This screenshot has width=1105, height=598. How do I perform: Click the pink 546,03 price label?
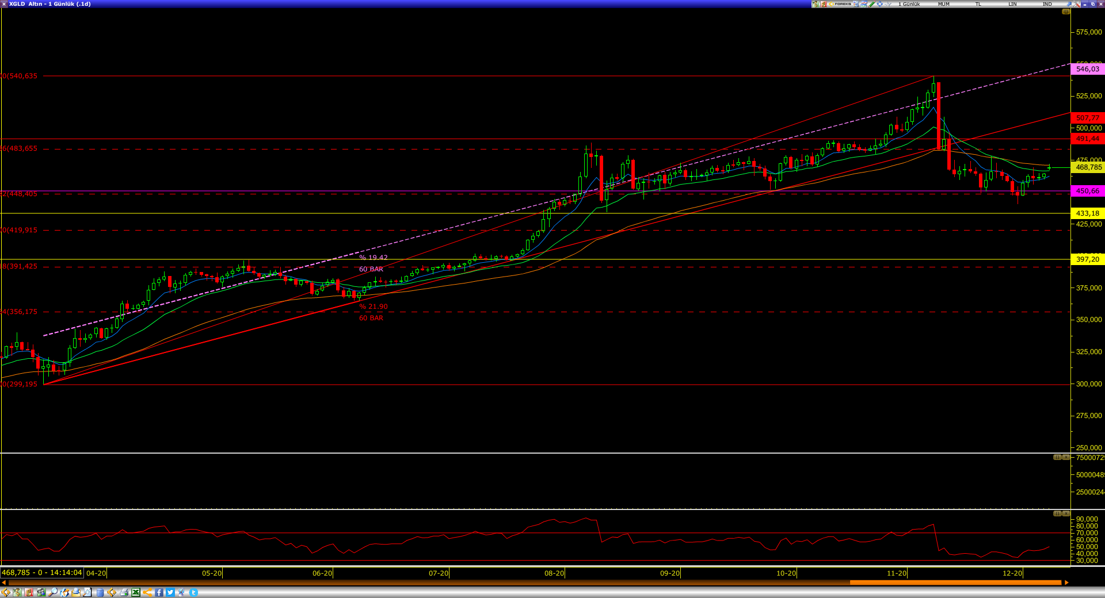pyautogui.click(x=1088, y=69)
